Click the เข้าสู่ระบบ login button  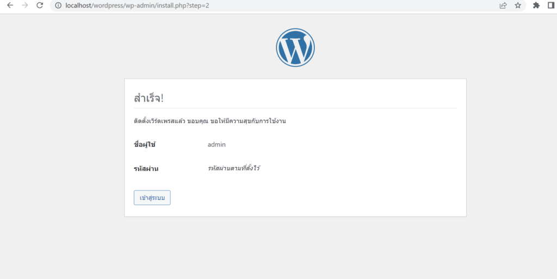(x=152, y=198)
